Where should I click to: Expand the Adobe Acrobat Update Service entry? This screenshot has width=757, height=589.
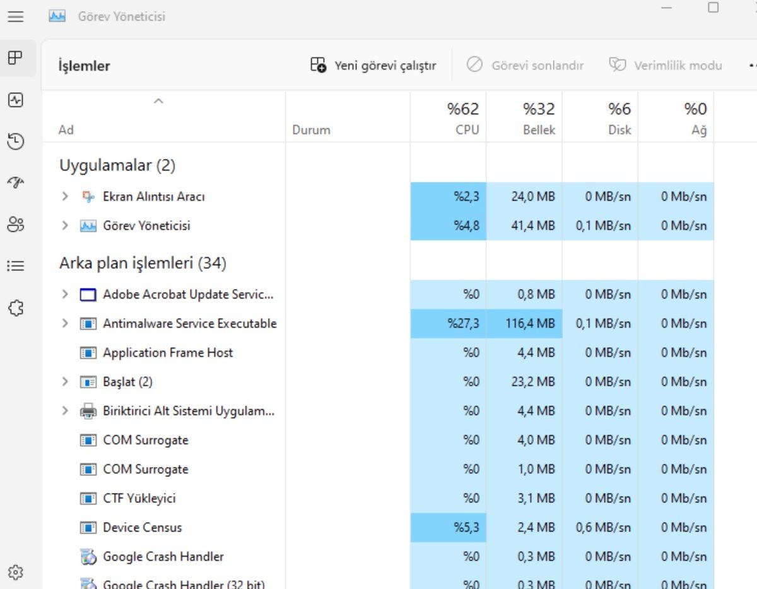[x=64, y=294]
